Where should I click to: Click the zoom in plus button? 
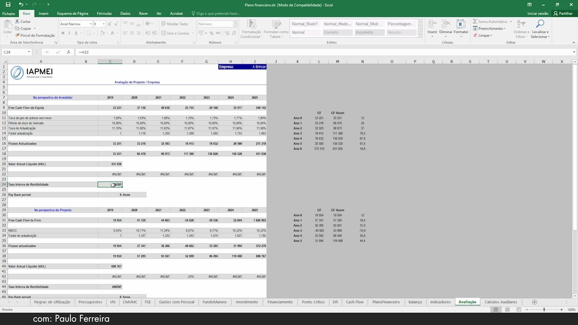561,309
